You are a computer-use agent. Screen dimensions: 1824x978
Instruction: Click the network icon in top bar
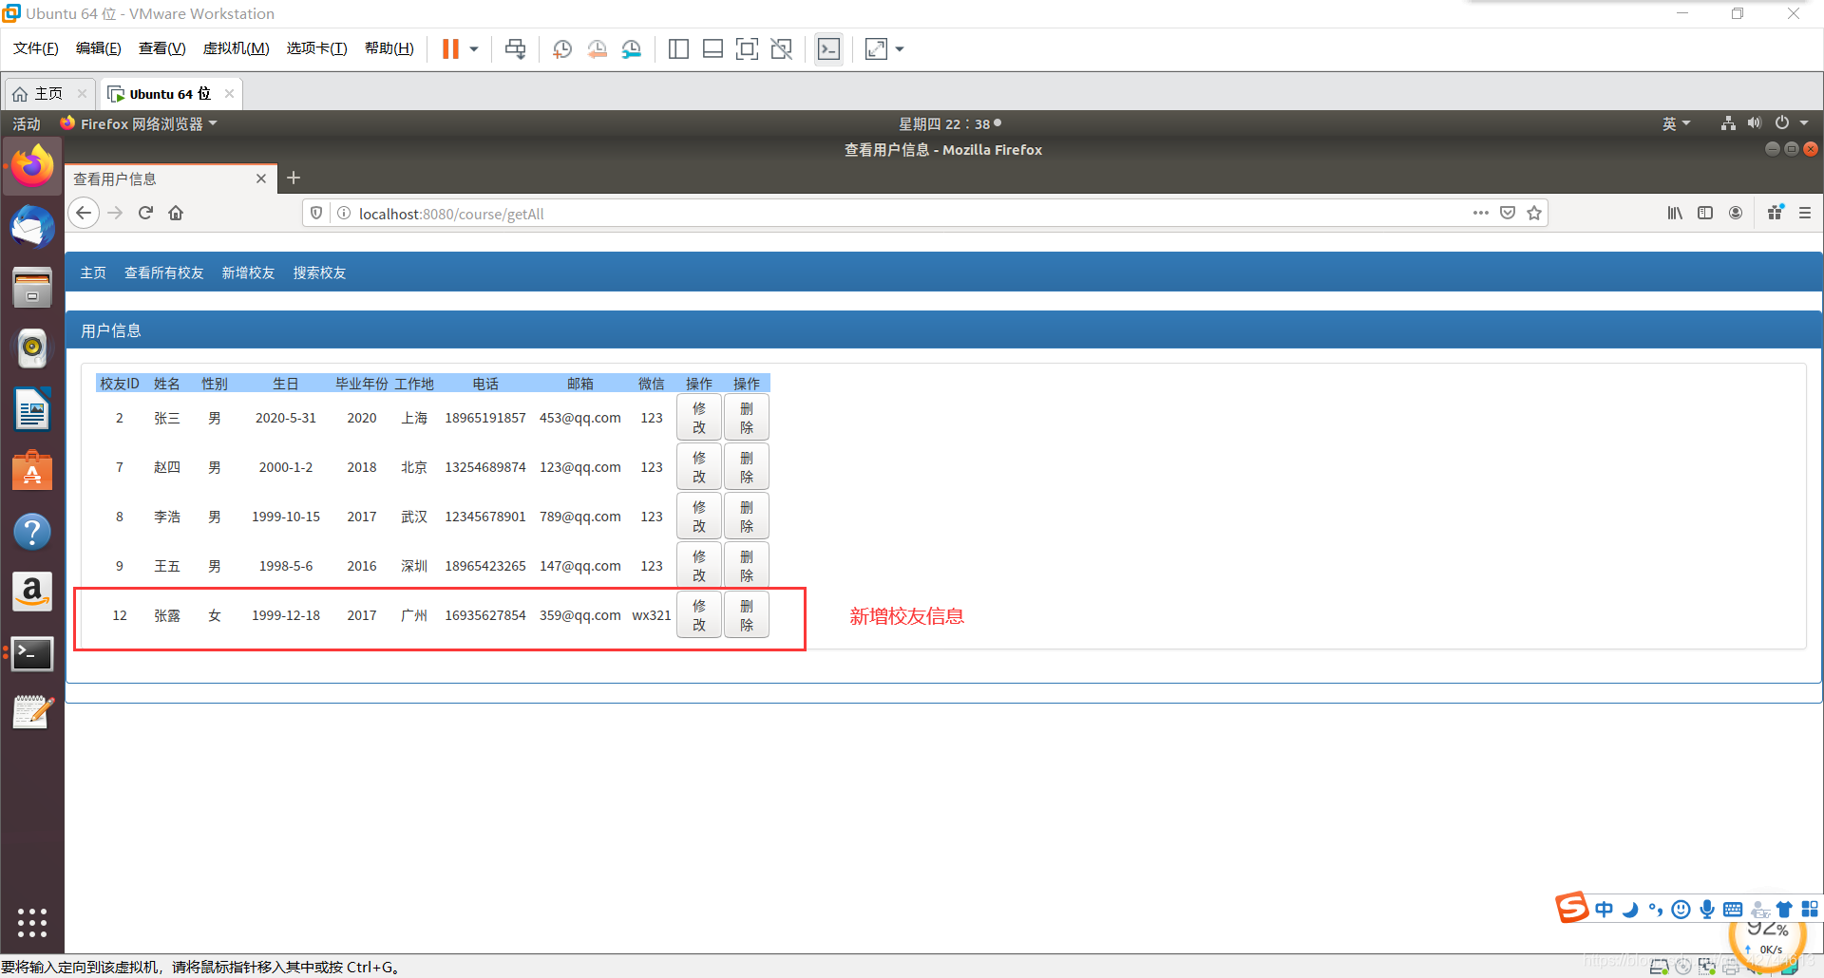(x=1728, y=123)
